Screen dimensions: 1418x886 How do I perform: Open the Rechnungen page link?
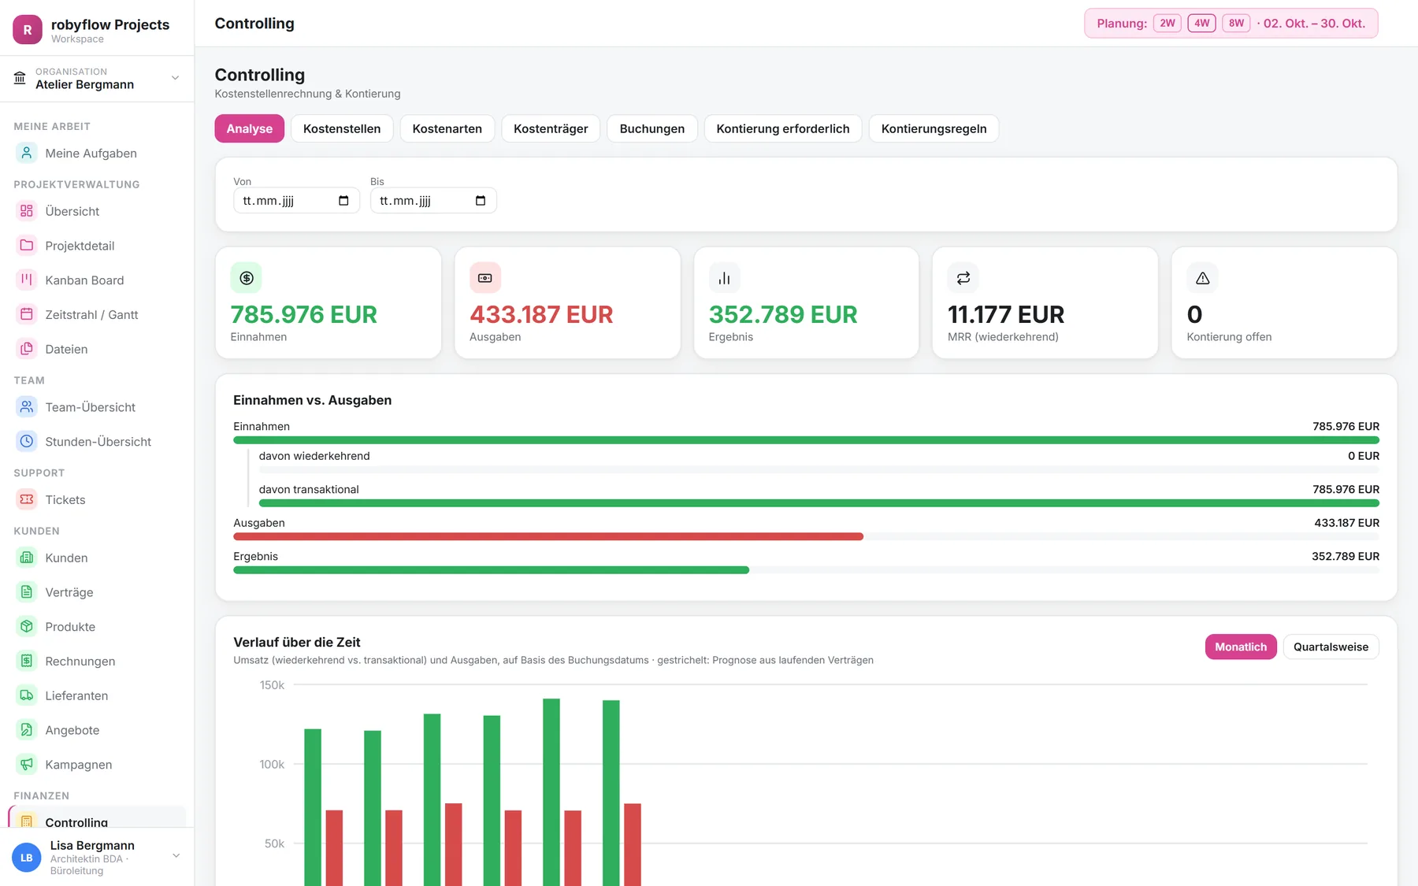point(97,661)
